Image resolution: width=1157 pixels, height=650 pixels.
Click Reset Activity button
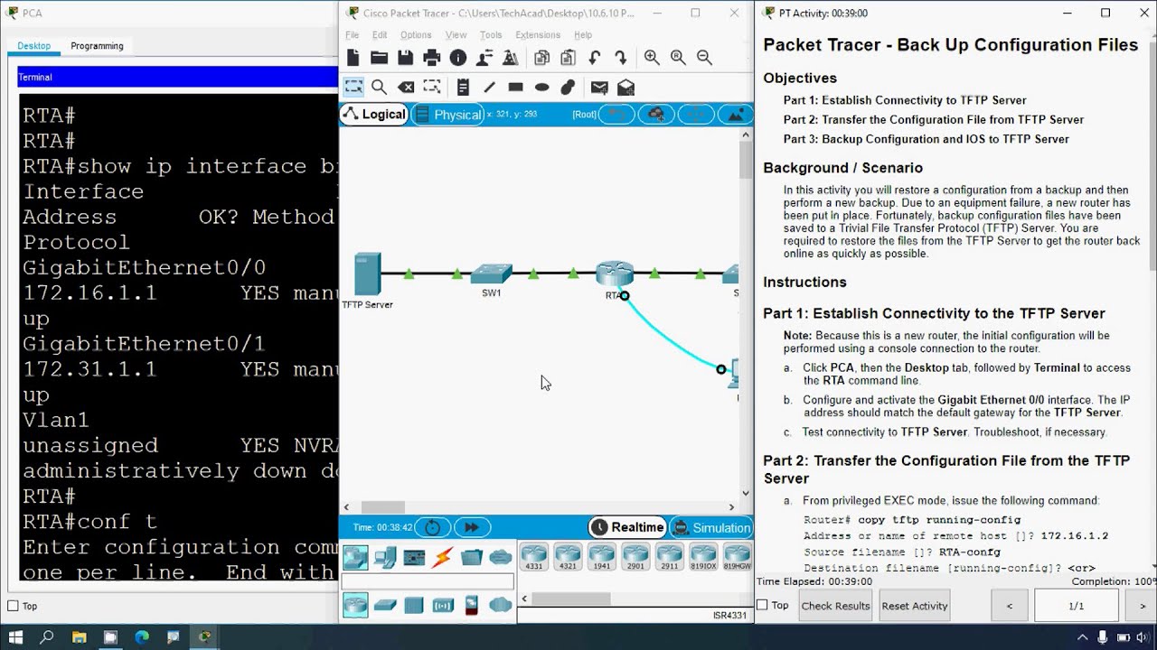point(915,606)
